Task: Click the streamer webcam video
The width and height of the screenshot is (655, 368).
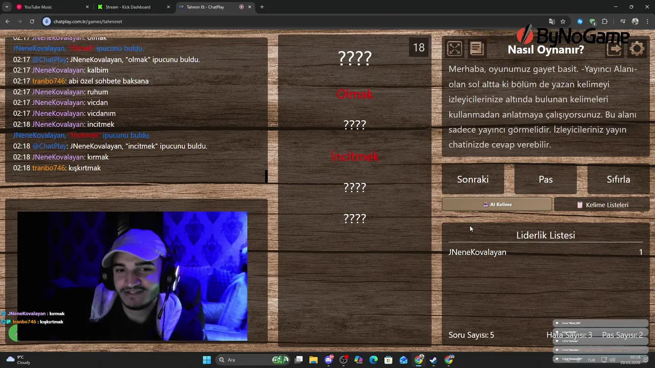Action: 132,276
